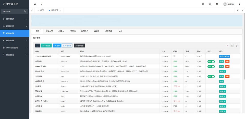This screenshot has width=245, height=119.
Task: Click 卸载 for 支付插件
Action: [x=227, y=76]
